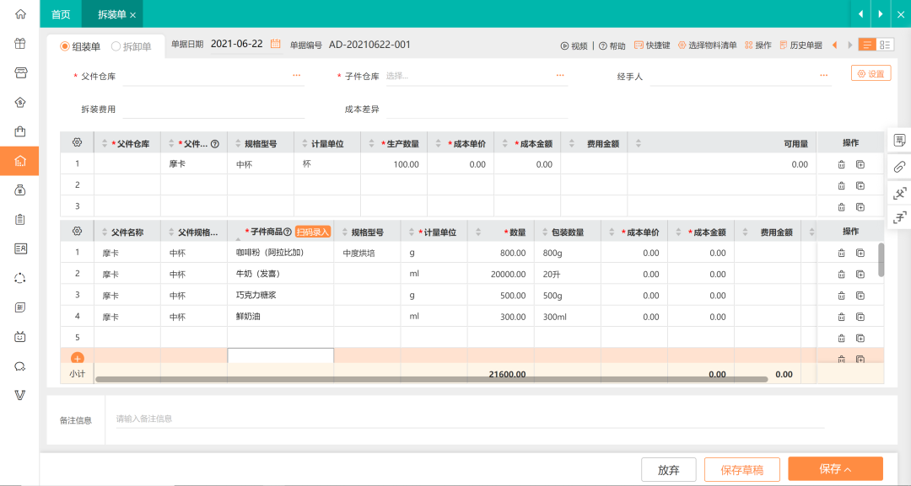
Task: Select the highlighted warehouse icon in sidebar
Action: pos(20,161)
